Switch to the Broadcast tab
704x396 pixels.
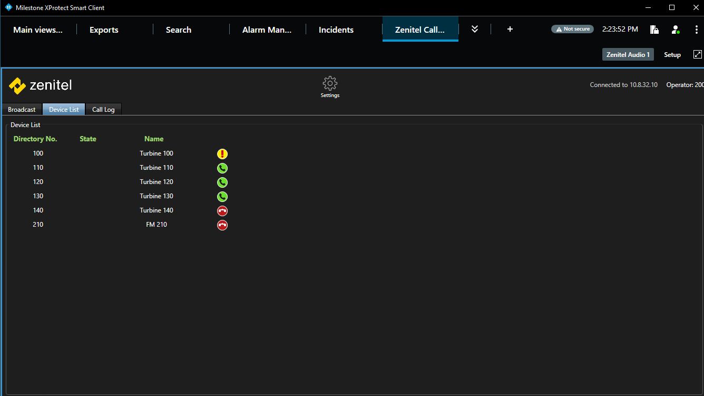point(22,110)
